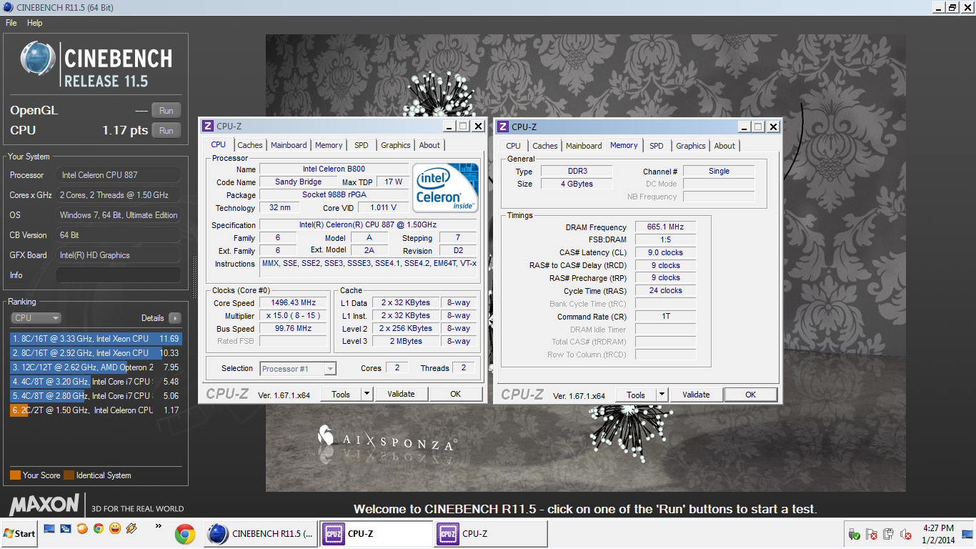The width and height of the screenshot is (976, 549).
Task: Click the muted volume speaker tray icon
Action: [x=905, y=534]
